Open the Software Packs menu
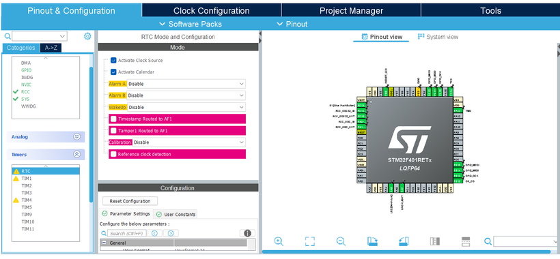Viewport: 560px width, 259px height. pyautogui.click(x=191, y=25)
